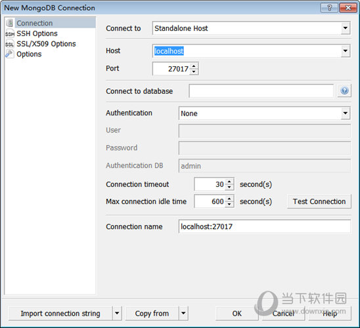Click the question mark button in title bar
Screen dimensions: 360x328
pos(329,8)
